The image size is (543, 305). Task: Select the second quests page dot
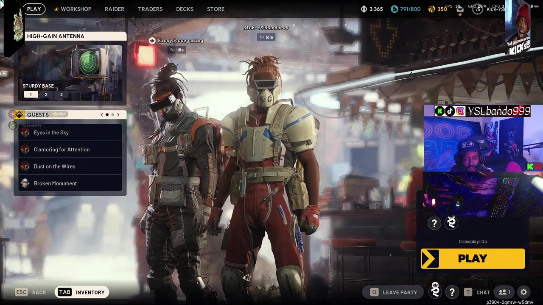[x=112, y=115]
